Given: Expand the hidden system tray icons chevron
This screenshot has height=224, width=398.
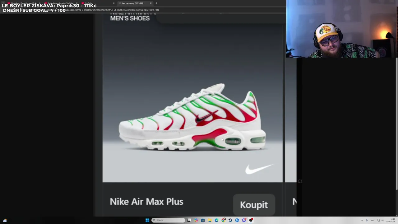Looking at the screenshot, I should tap(362, 220).
